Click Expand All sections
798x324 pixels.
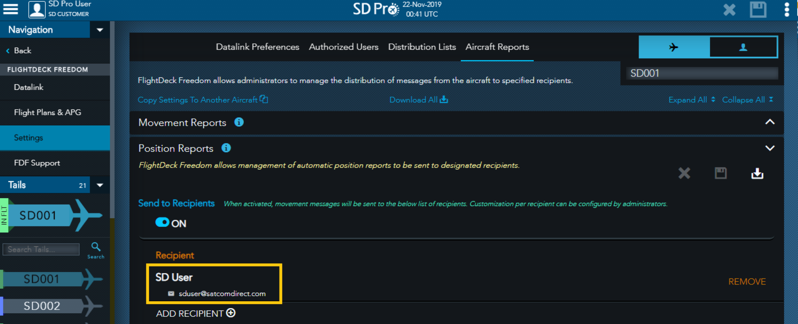692,100
